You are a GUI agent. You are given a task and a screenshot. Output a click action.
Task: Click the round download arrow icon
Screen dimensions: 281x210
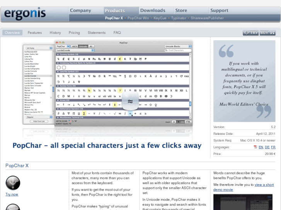pos(13,183)
